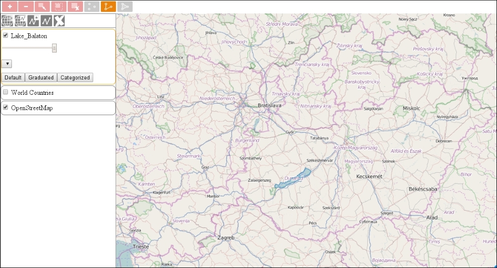Click the Szeged label on the map

387,213
